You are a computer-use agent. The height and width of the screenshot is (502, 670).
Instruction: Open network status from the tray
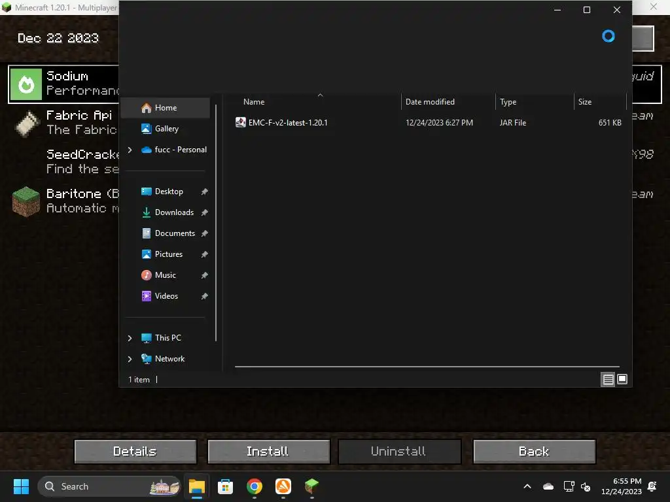pyautogui.click(x=569, y=486)
